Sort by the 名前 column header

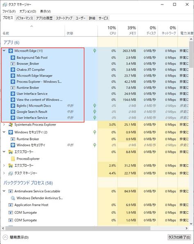click(x=33, y=30)
